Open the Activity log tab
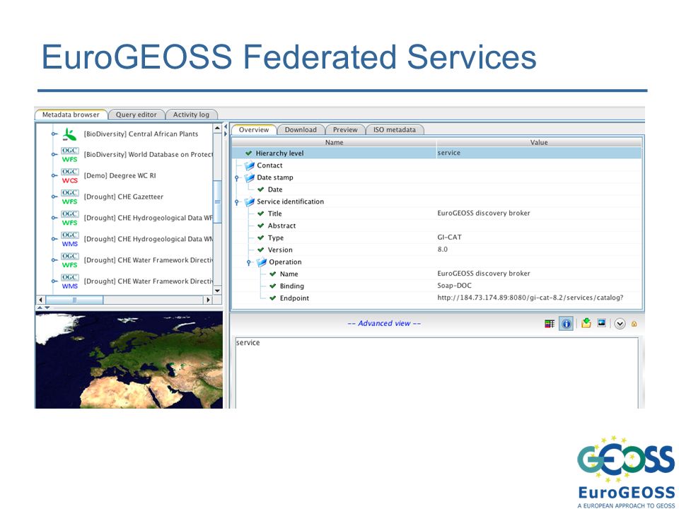Viewport: 679px width, 509px height. click(191, 115)
